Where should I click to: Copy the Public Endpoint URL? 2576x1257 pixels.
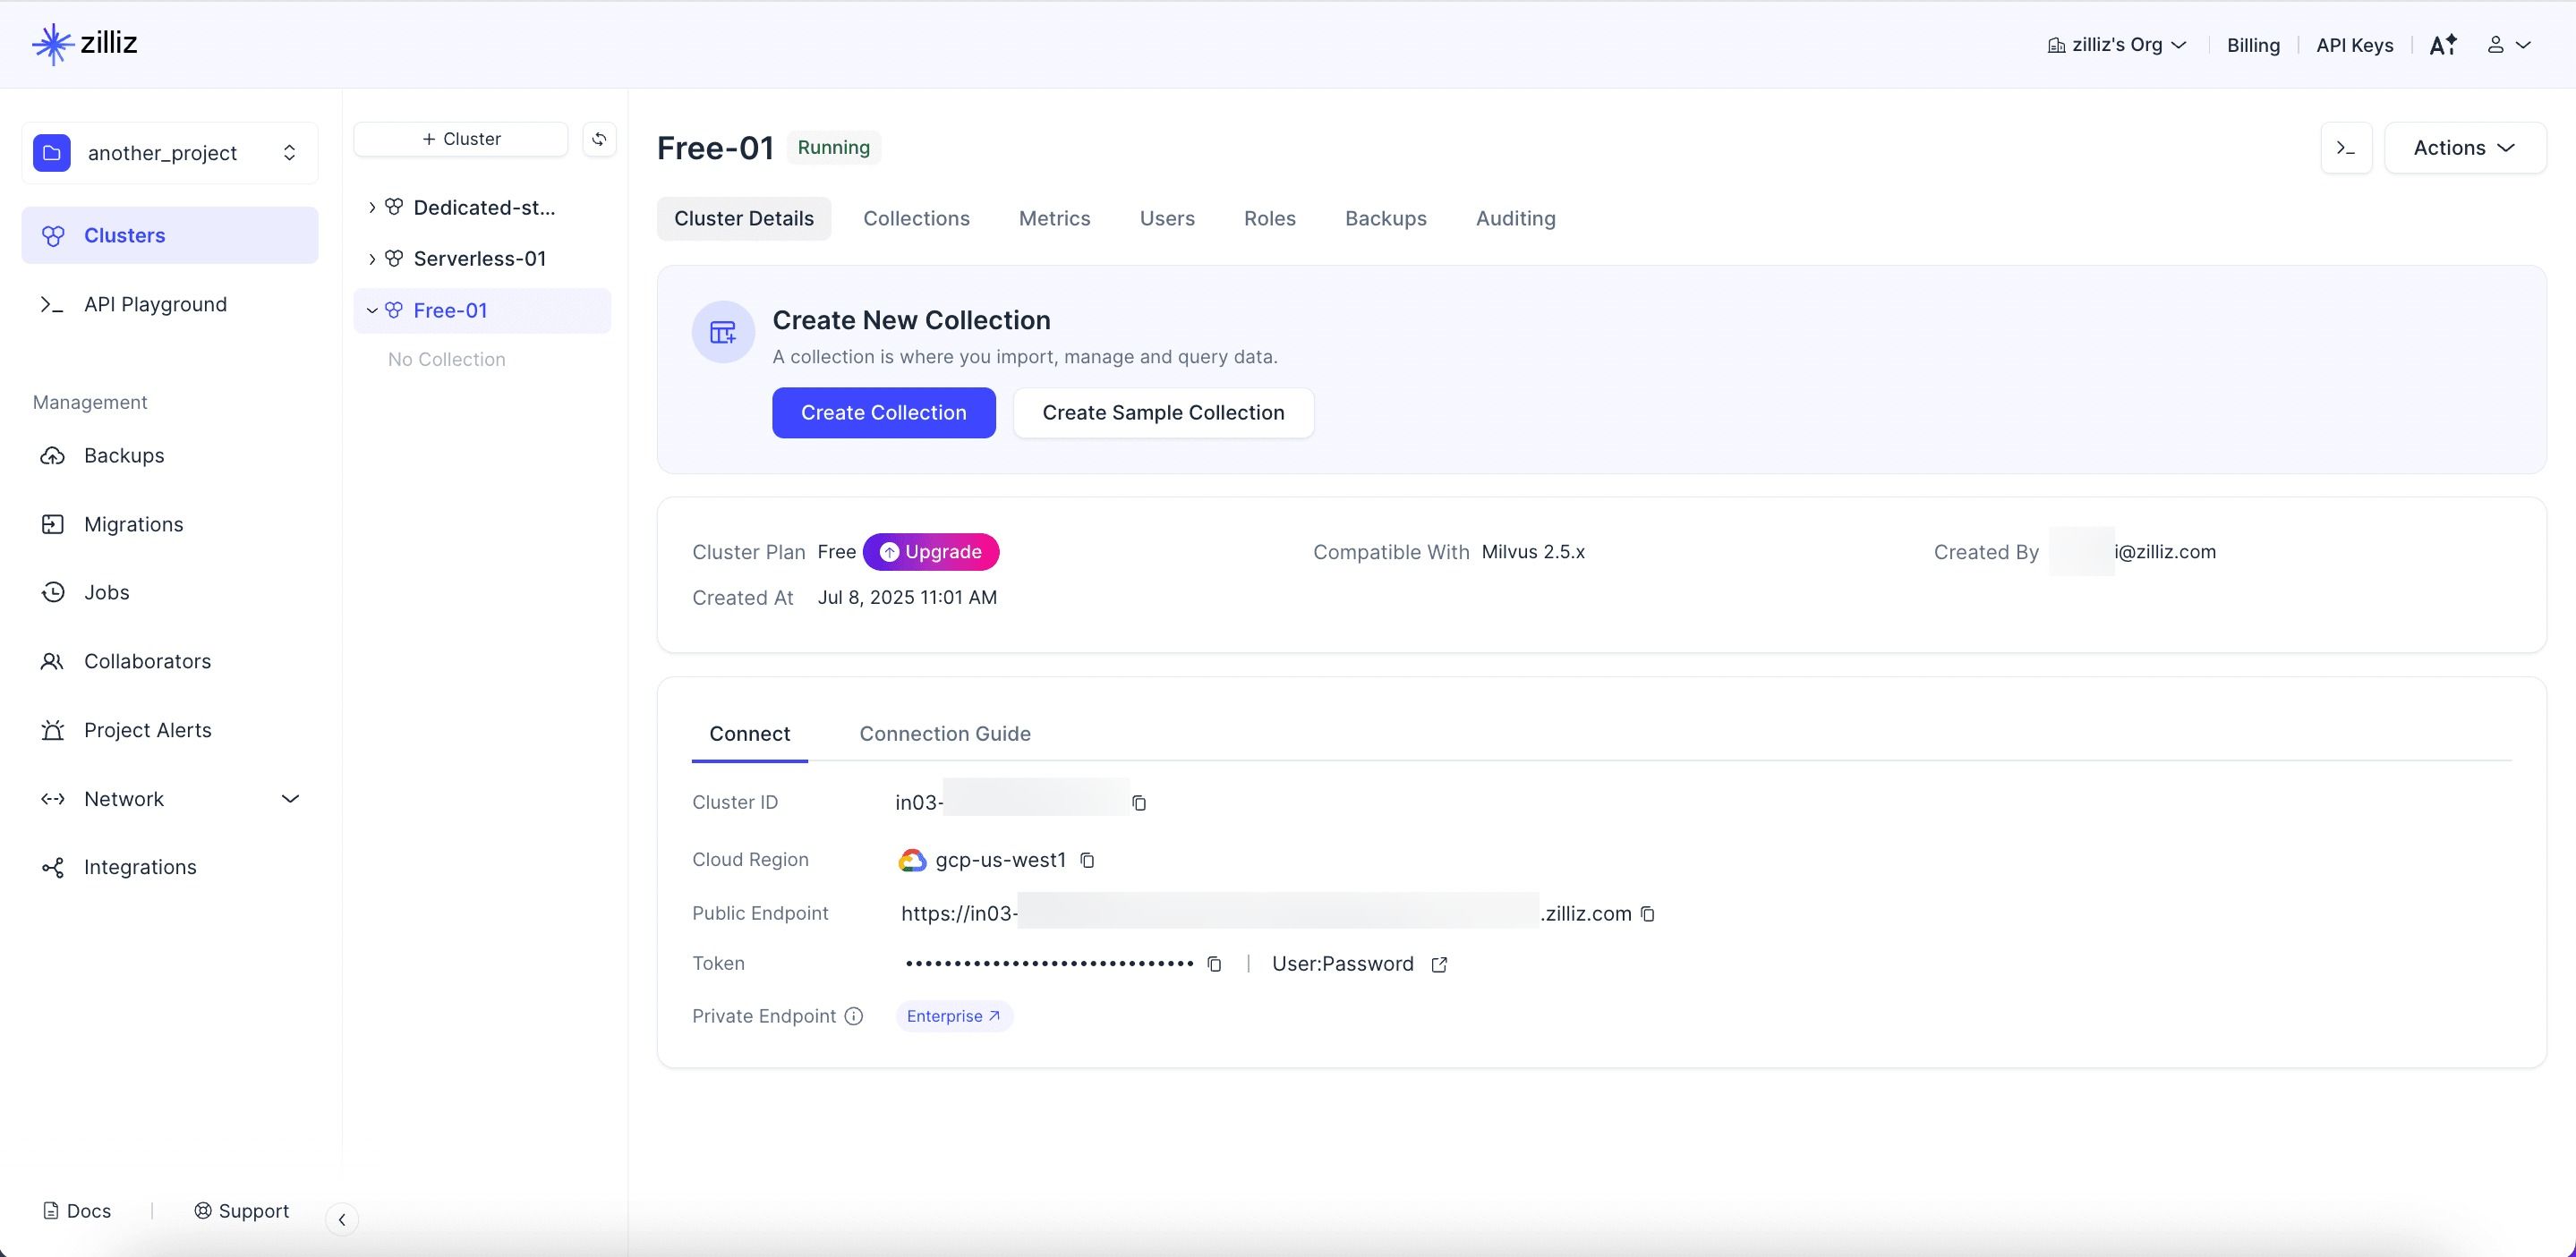[x=1648, y=913]
